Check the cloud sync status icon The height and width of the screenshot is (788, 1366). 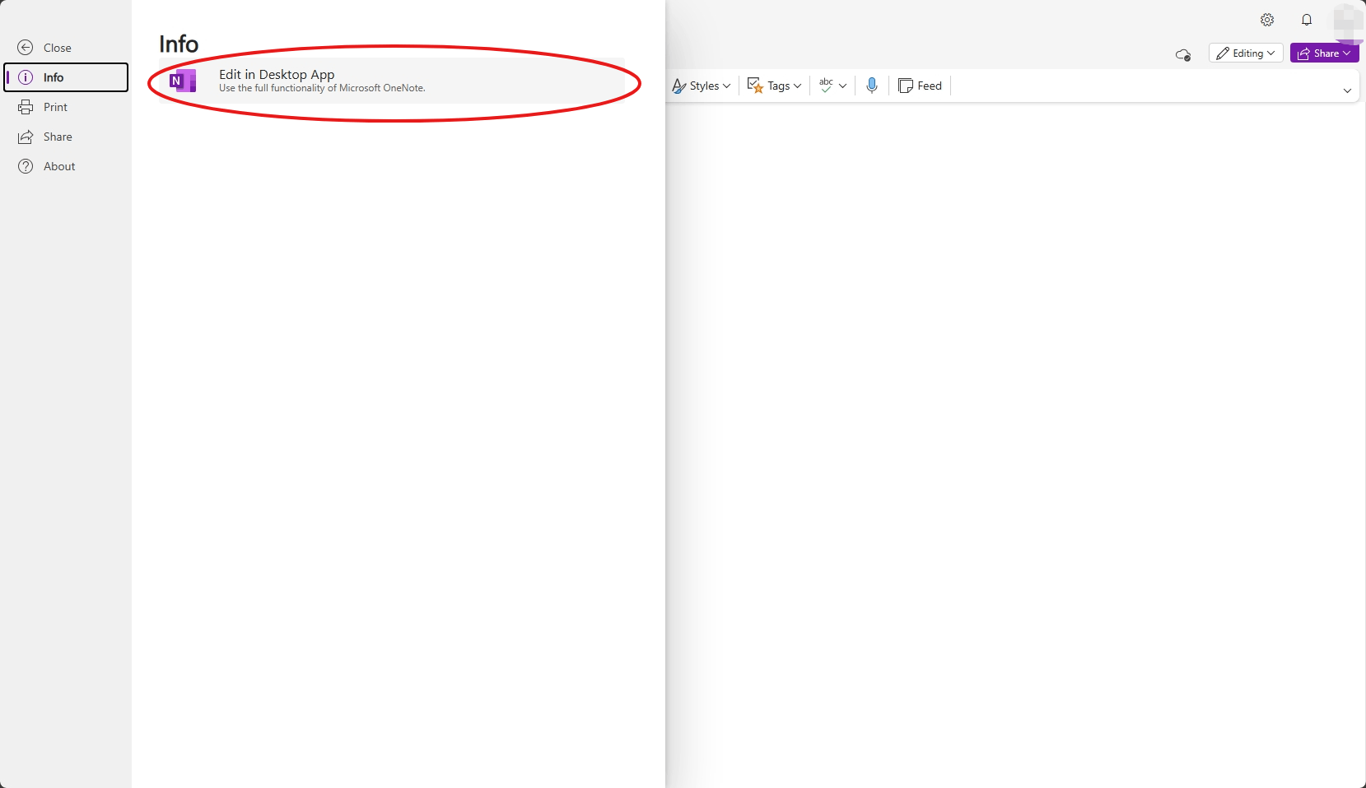pyautogui.click(x=1183, y=54)
